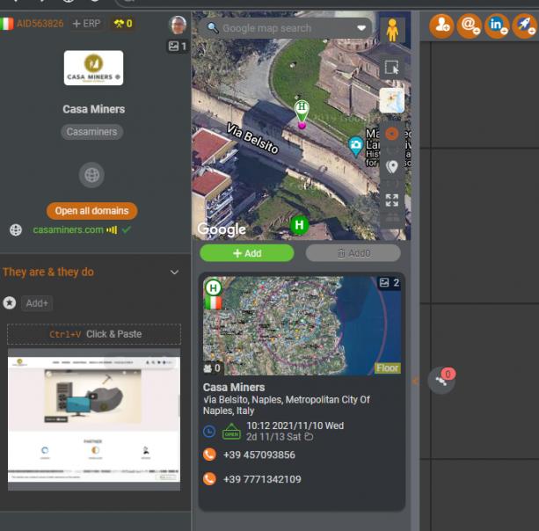Viewport: 539px width, 531px height.
Task: Click the add contact person icon
Action: point(441,26)
